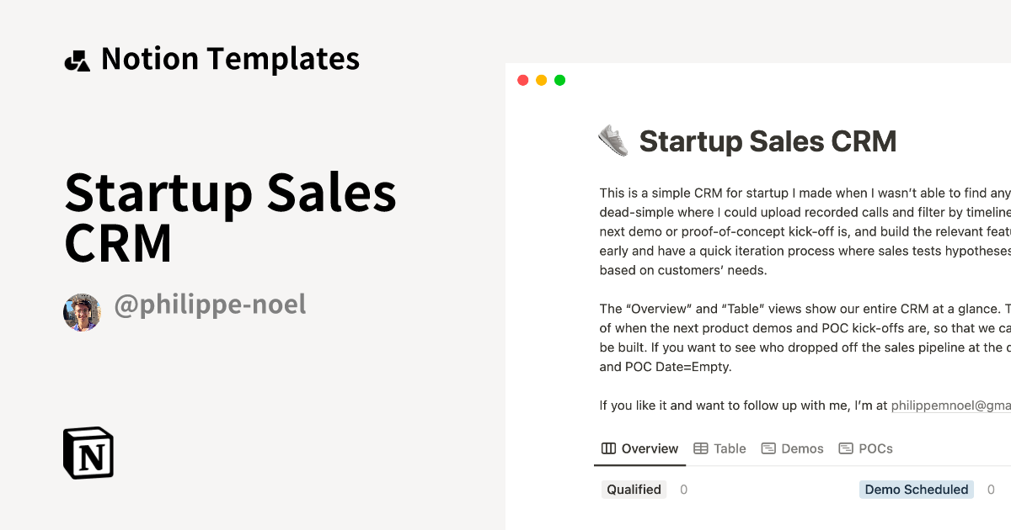The height and width of the screenshot is (530, 1011).
Task: Open the @philippe-noel creator profile link
Action: 210,305
